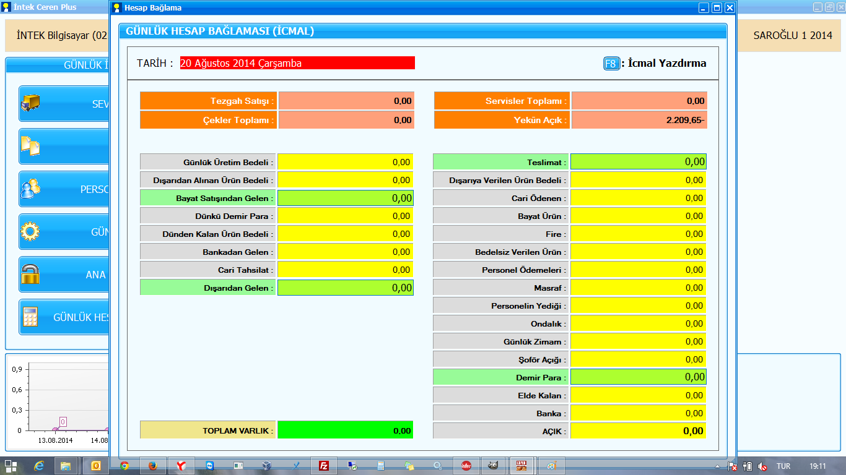Launch Firefox from the taskbar
Screen dimensions: 846x475
[152, 466]
